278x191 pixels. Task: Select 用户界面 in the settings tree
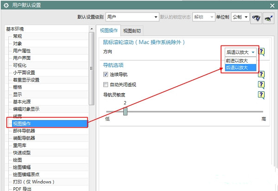click(22, 58)
